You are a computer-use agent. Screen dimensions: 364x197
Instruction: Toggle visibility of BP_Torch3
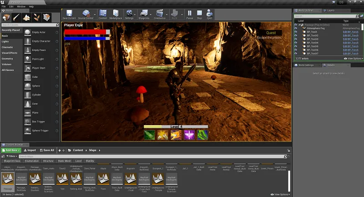click(295, 39)
